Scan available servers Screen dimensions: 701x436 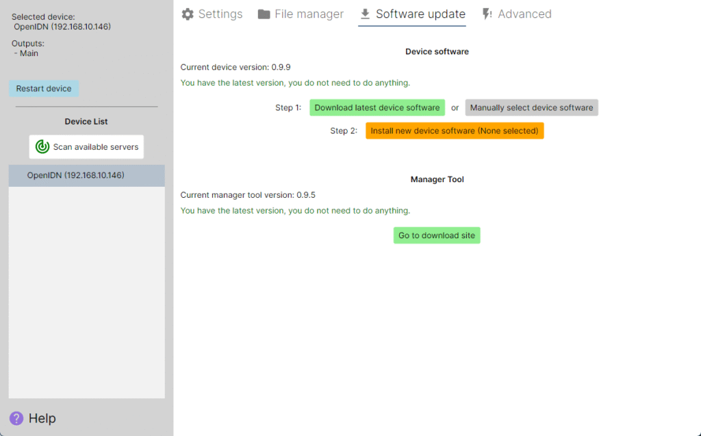[95, 146]
